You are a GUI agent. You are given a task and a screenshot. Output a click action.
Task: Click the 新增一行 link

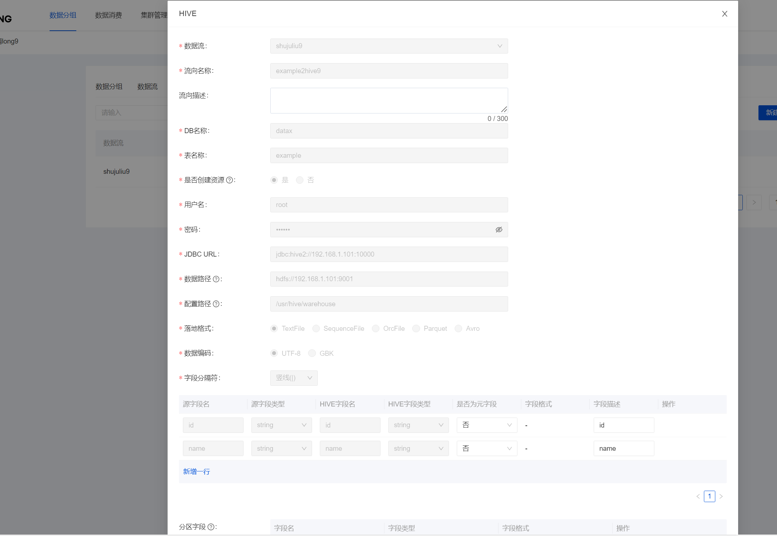(196, 472)
